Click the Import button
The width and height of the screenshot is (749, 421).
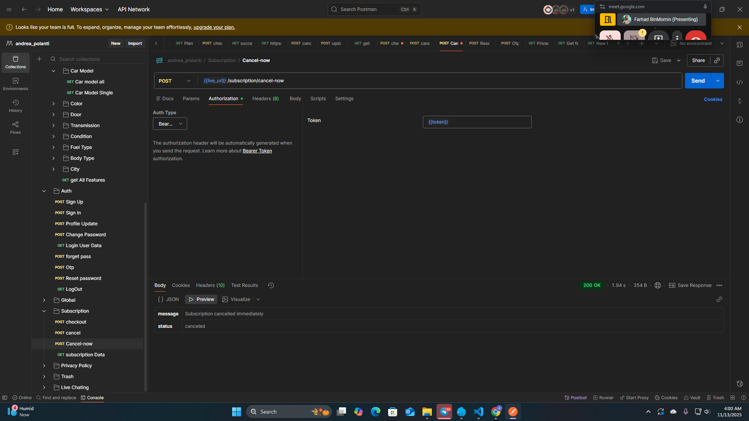pyautogui.click(x=135, y=43)
